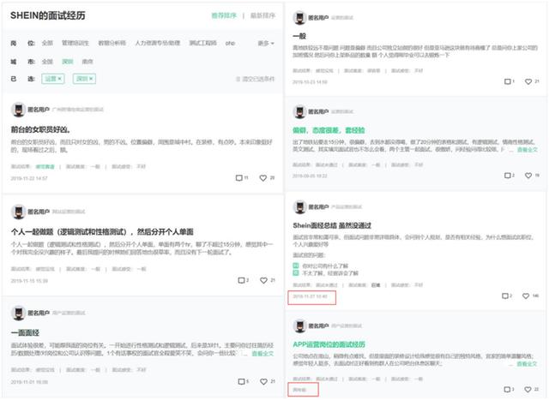Image resolution: width=549 pixels, height=400 pixels.
Task: Open green title 'APP运营岗位的面试经历'
Action: pos(329,344)
